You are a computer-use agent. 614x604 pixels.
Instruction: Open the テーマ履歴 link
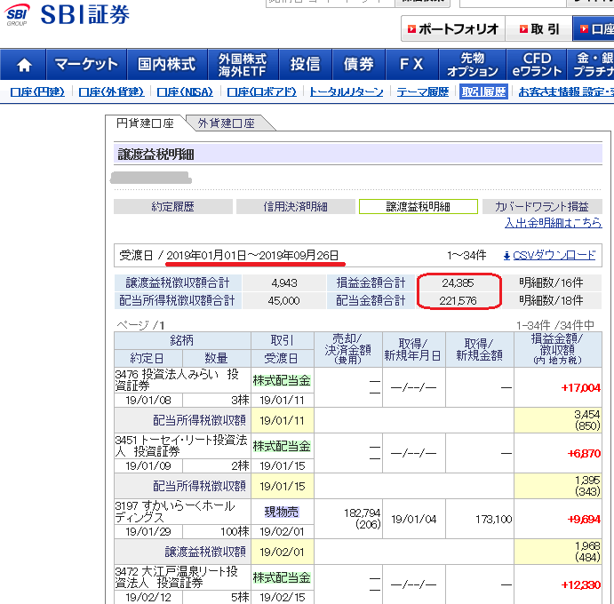(x=423, y=92)
